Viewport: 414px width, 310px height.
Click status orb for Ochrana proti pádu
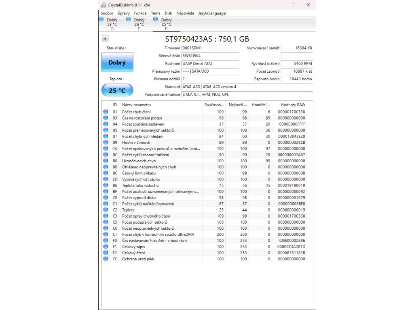point(106,259)
